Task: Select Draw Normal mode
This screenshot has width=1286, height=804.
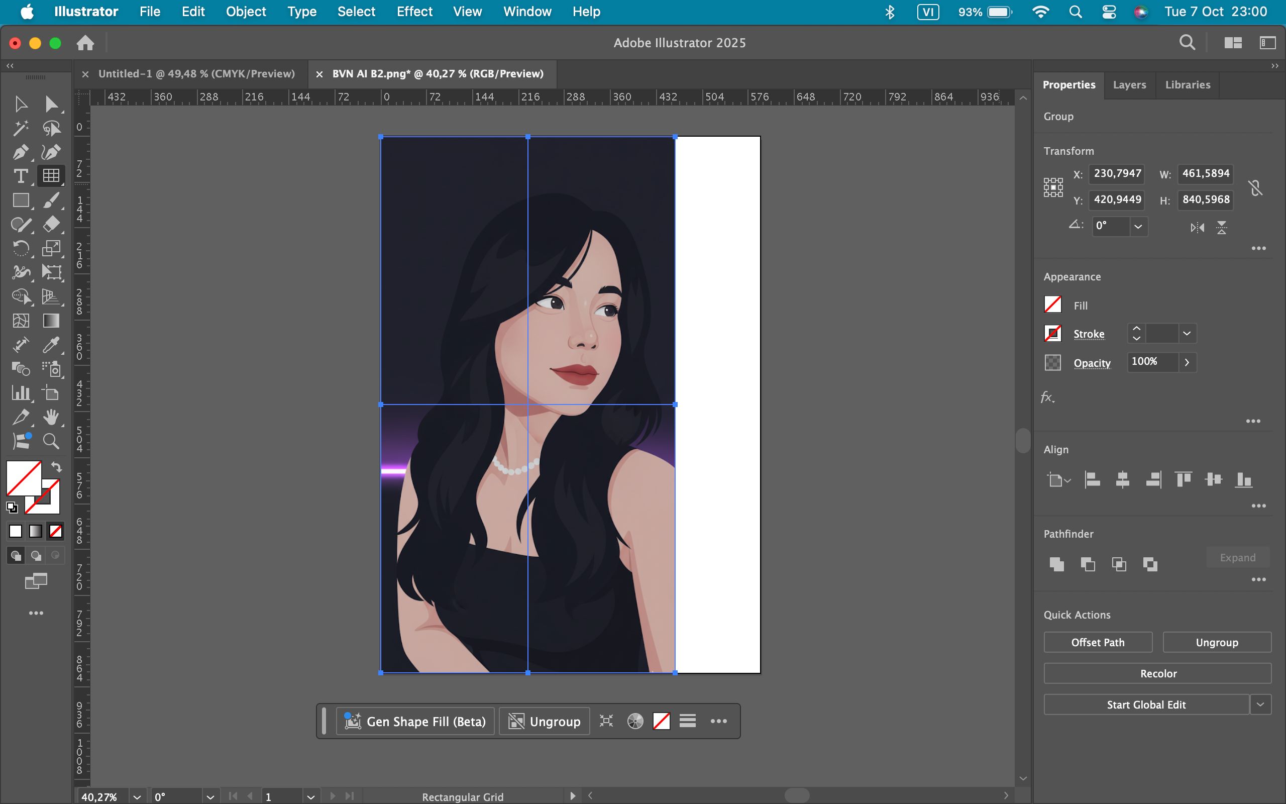Action: 16,556
